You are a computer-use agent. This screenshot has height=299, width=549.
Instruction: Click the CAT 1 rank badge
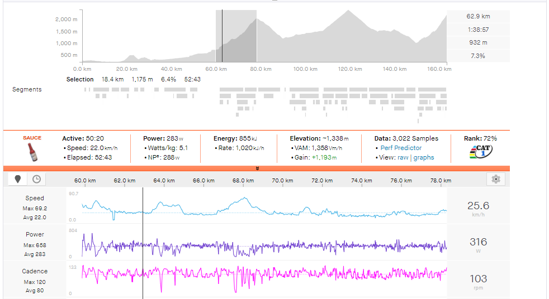[480, 152]
